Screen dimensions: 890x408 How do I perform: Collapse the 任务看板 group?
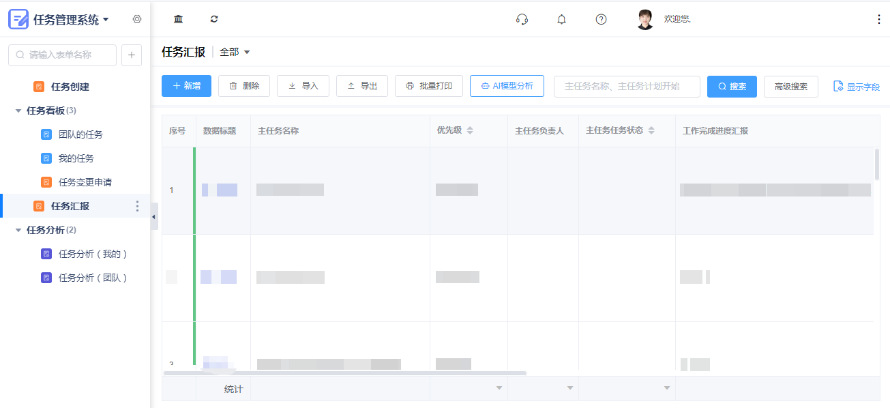[18, 111]
